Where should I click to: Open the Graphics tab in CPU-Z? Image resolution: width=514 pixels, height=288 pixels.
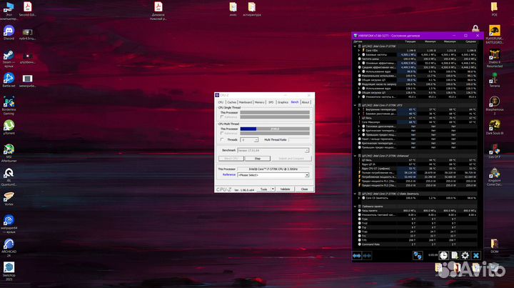(283, 102)
